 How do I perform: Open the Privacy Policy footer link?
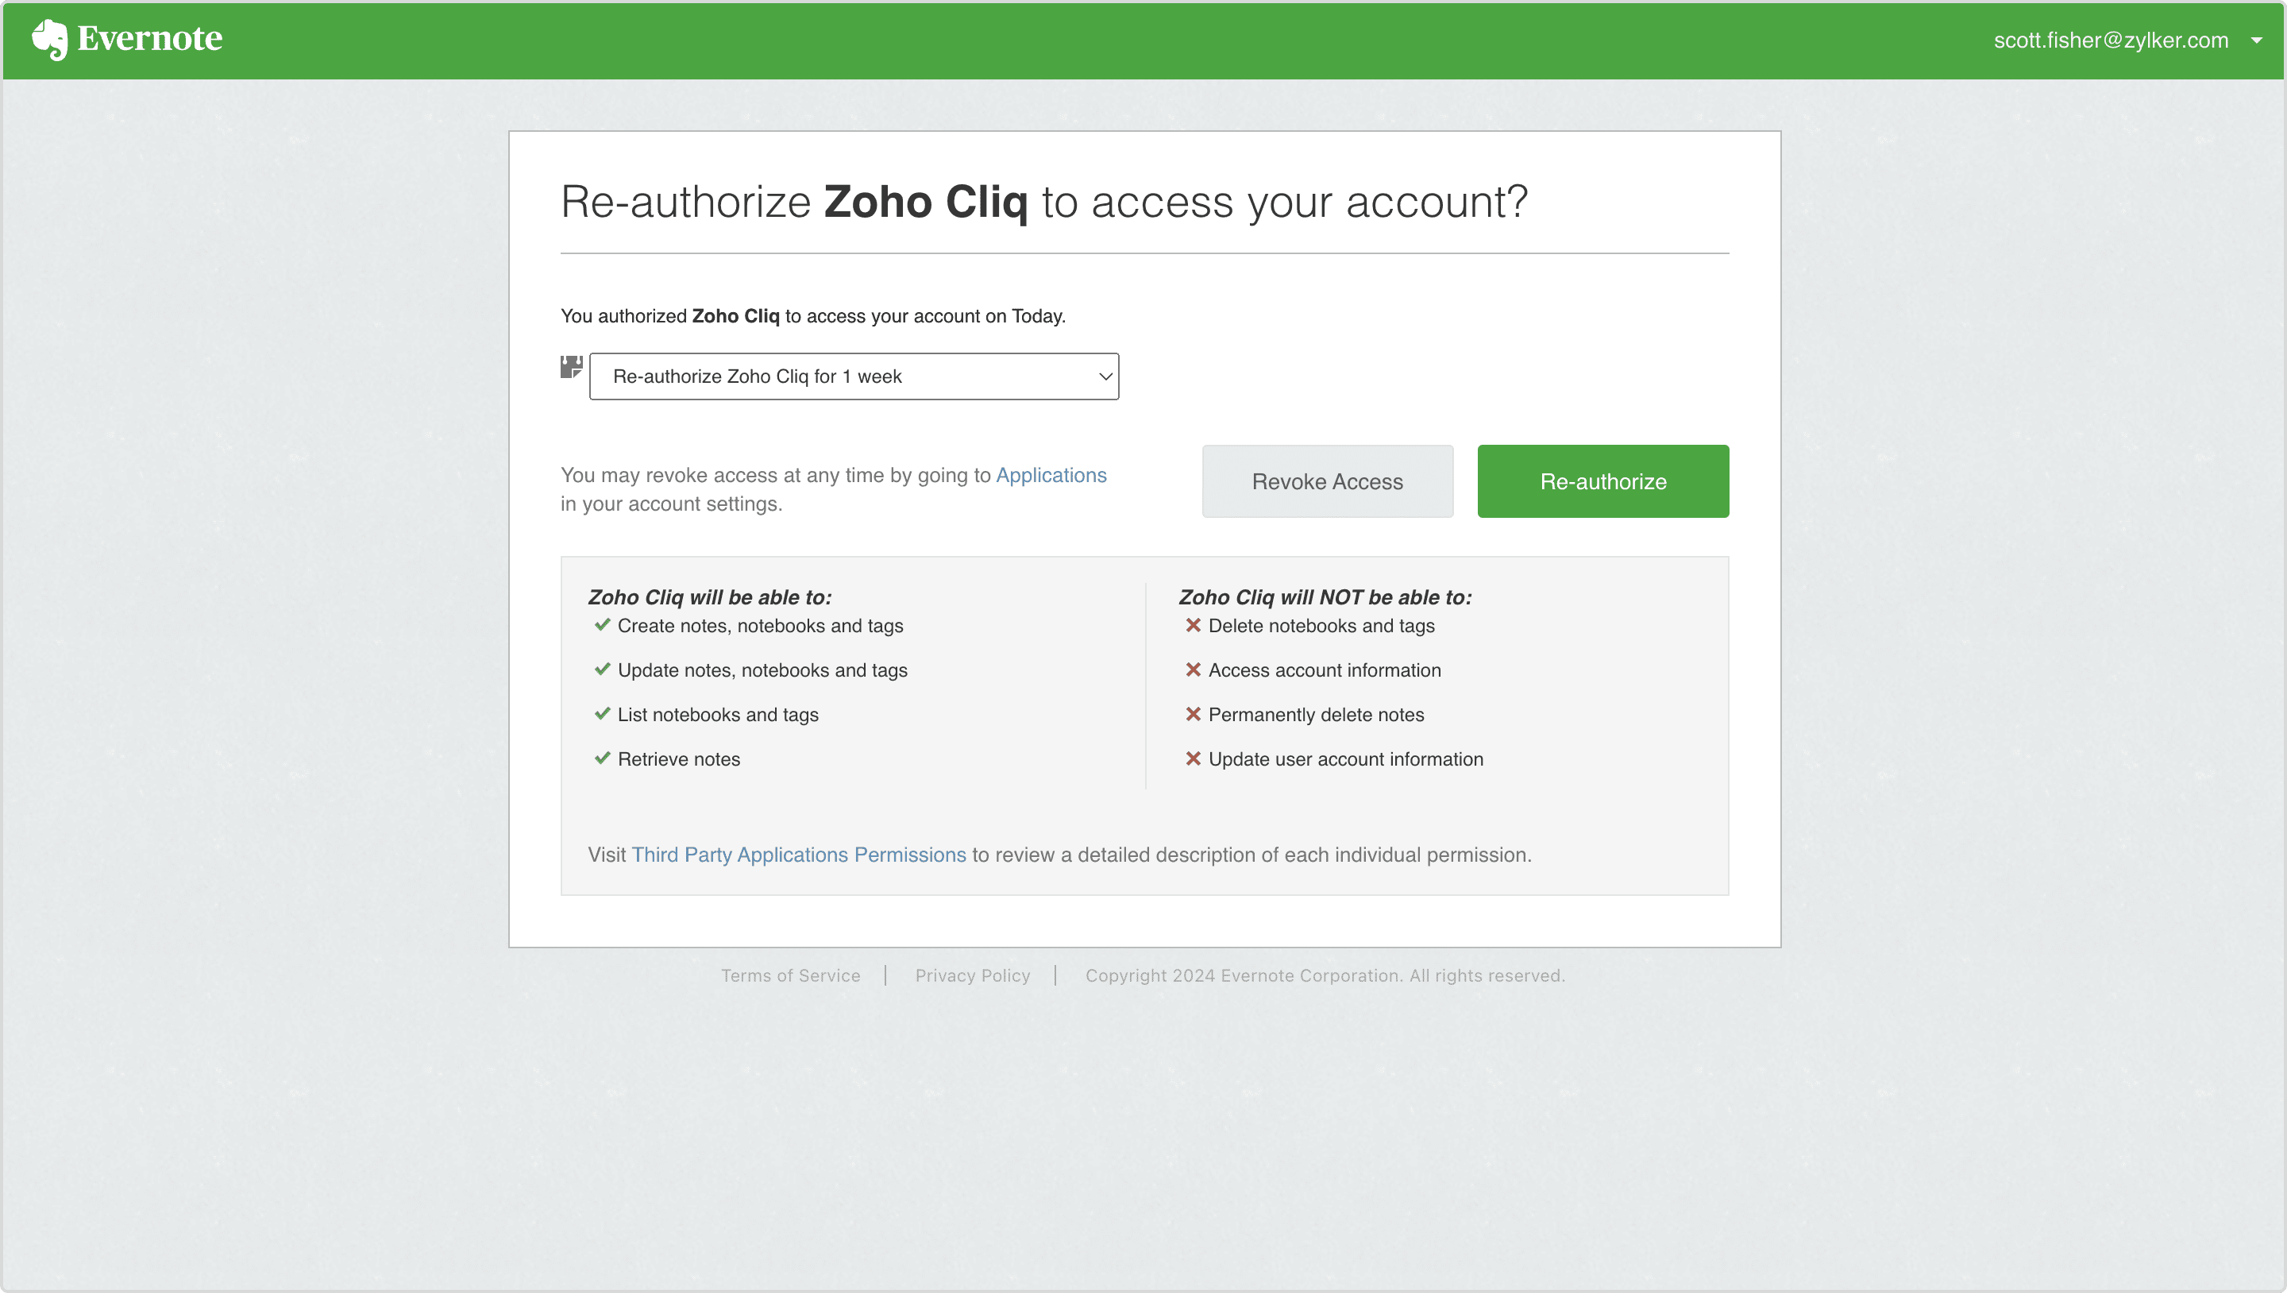click(x=972, y=975)
